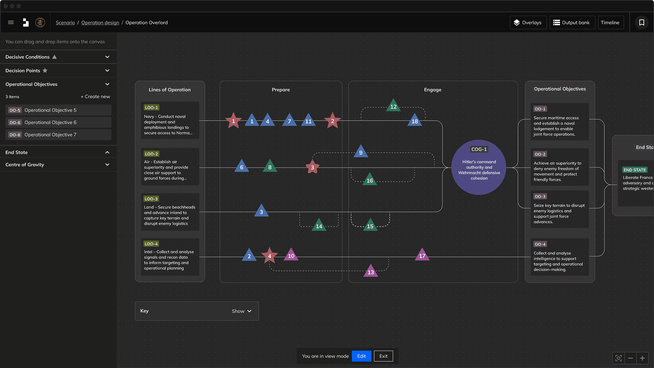Image resolution: width=654 pixels, height=368 pixels.
Task: Expand Decision Points section
Action: tap(107, 71)
